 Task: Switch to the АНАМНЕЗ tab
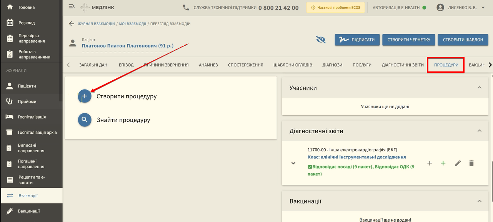click(x=208, y=65)
